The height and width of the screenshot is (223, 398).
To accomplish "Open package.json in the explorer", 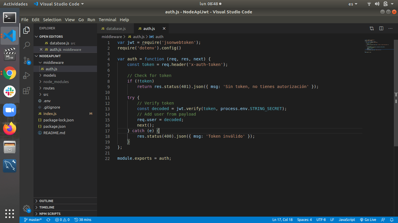I will [x=54, y=126].
